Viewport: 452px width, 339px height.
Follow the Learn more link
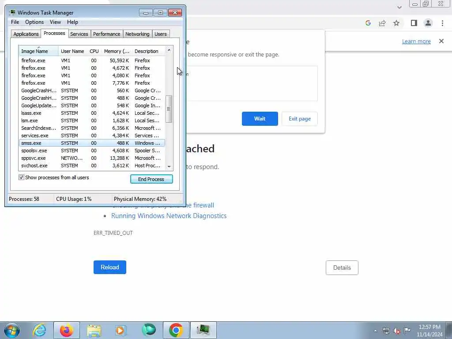pos(416,41)
